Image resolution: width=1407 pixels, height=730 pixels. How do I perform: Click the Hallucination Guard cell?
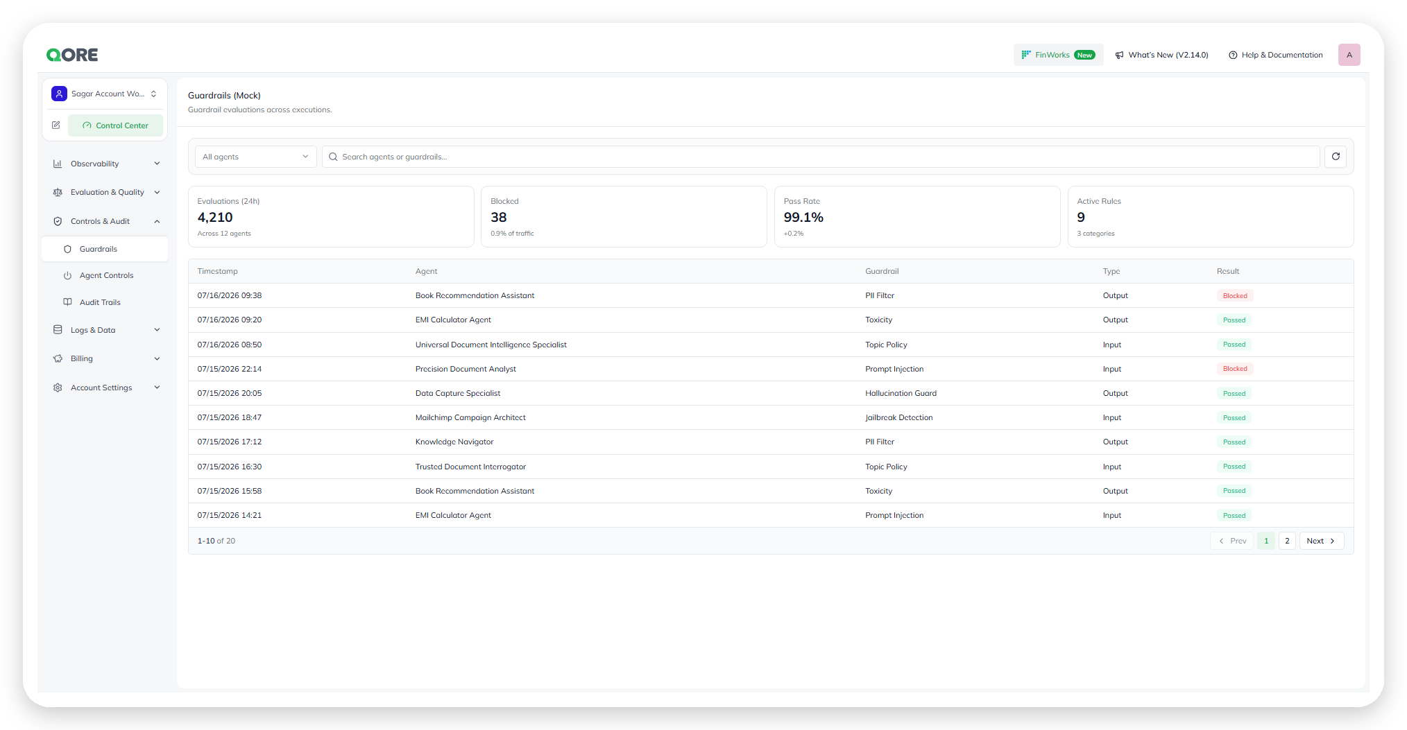click(x=901, y=393)
